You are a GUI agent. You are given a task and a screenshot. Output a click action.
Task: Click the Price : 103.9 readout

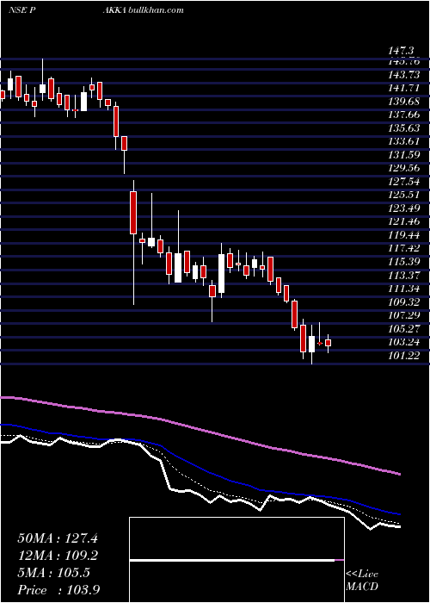point(58,590)
